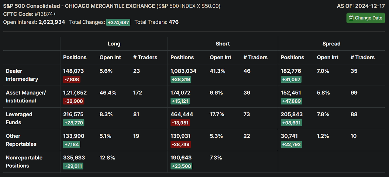Click the +98,691 Leveraged Funds spread badge
389x177 pixels.
click(x=291, y=123)
